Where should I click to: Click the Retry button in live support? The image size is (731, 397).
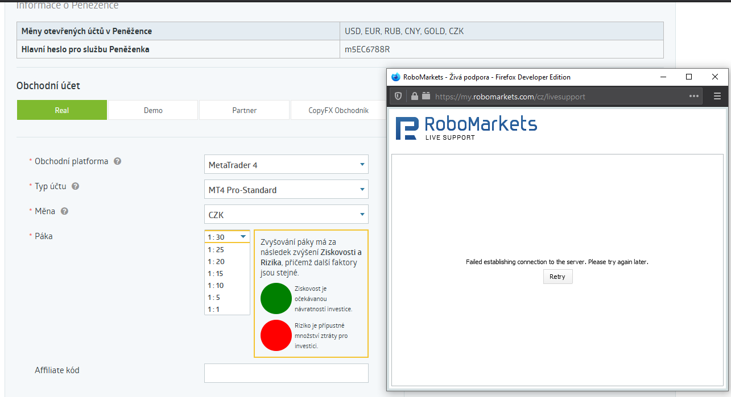(x=557, y=277)
